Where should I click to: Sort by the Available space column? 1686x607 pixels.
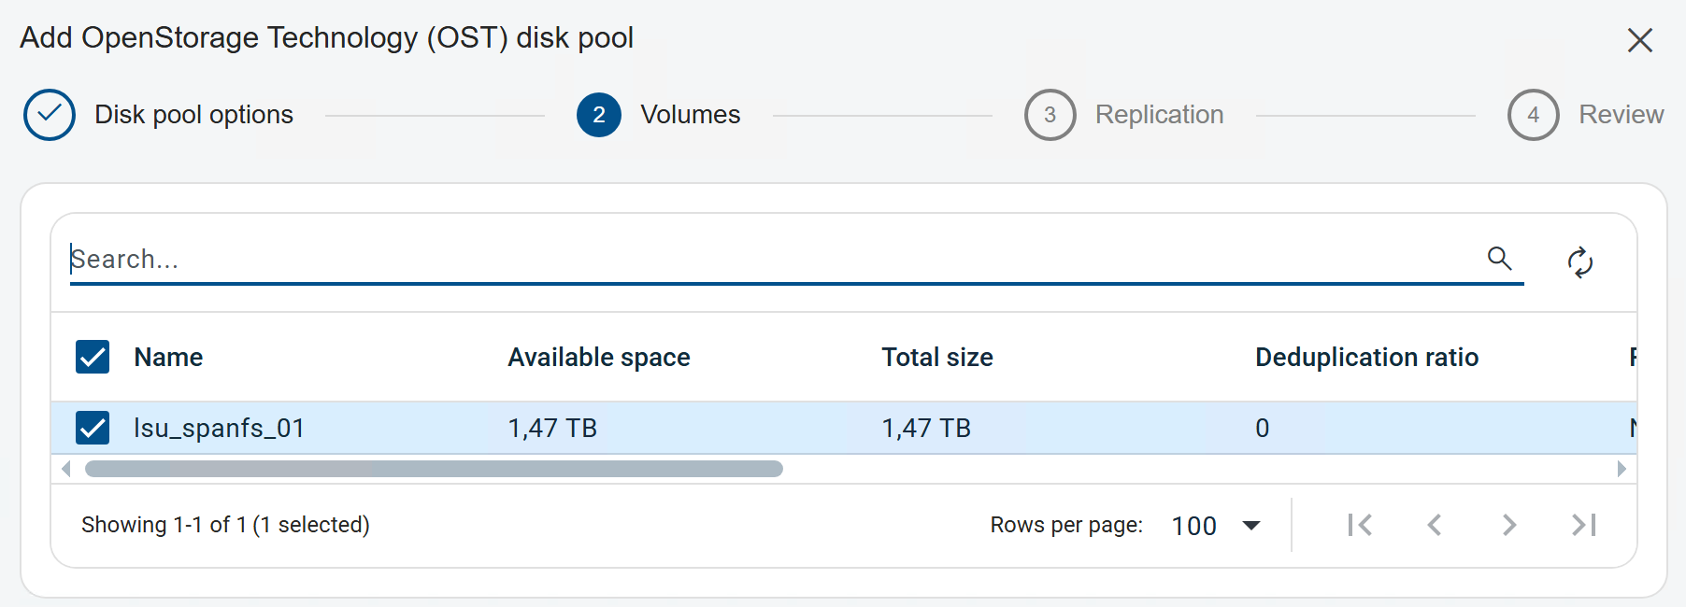pos(598,357)
